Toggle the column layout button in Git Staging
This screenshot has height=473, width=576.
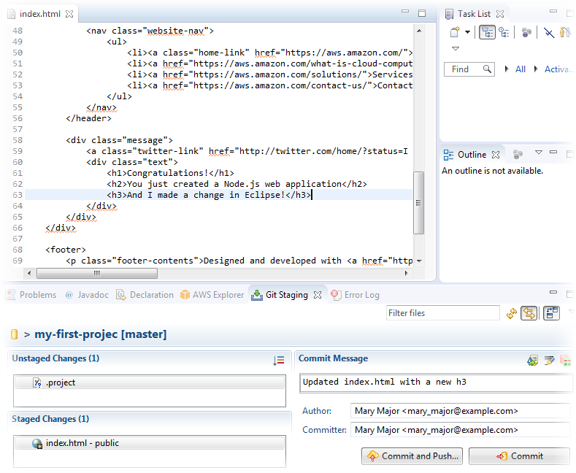coord(552,313)
